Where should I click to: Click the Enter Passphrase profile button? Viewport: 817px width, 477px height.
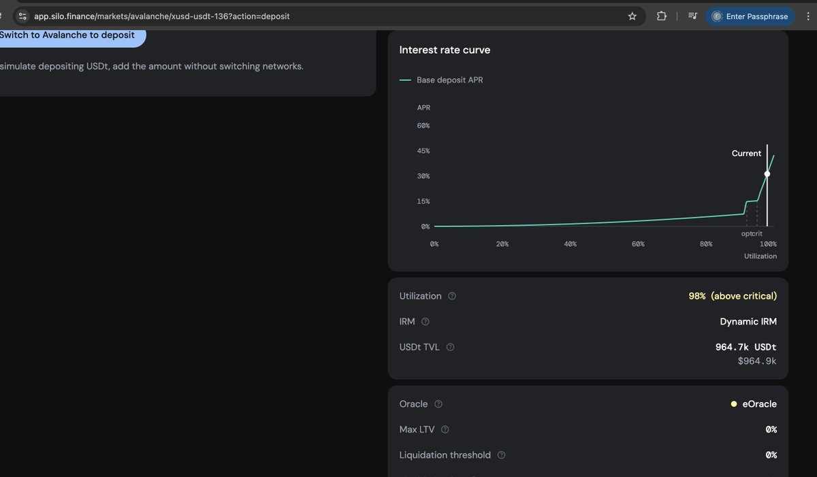(x=750, y=16)
